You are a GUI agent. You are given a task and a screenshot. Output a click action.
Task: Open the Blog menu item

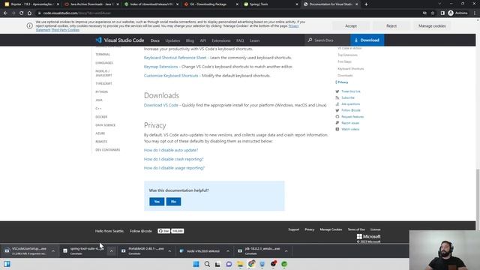[x=190, y=40]
